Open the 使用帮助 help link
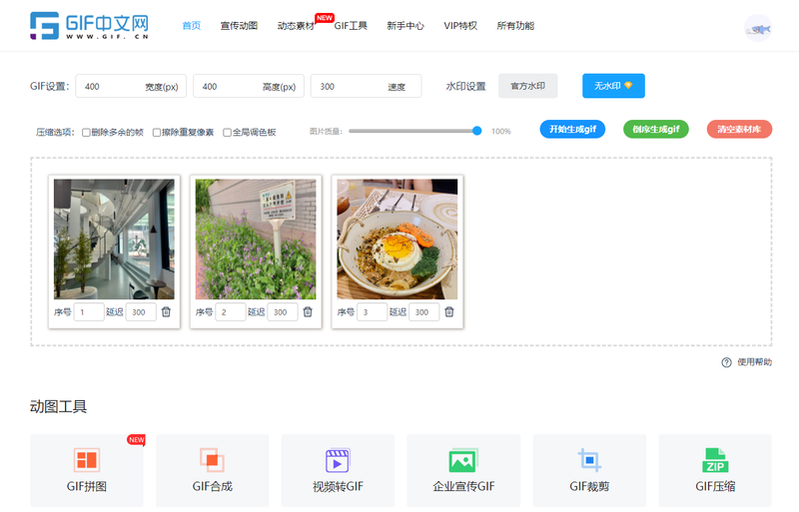Viewport: 799px width, 512px height. (x=747, y=362)
